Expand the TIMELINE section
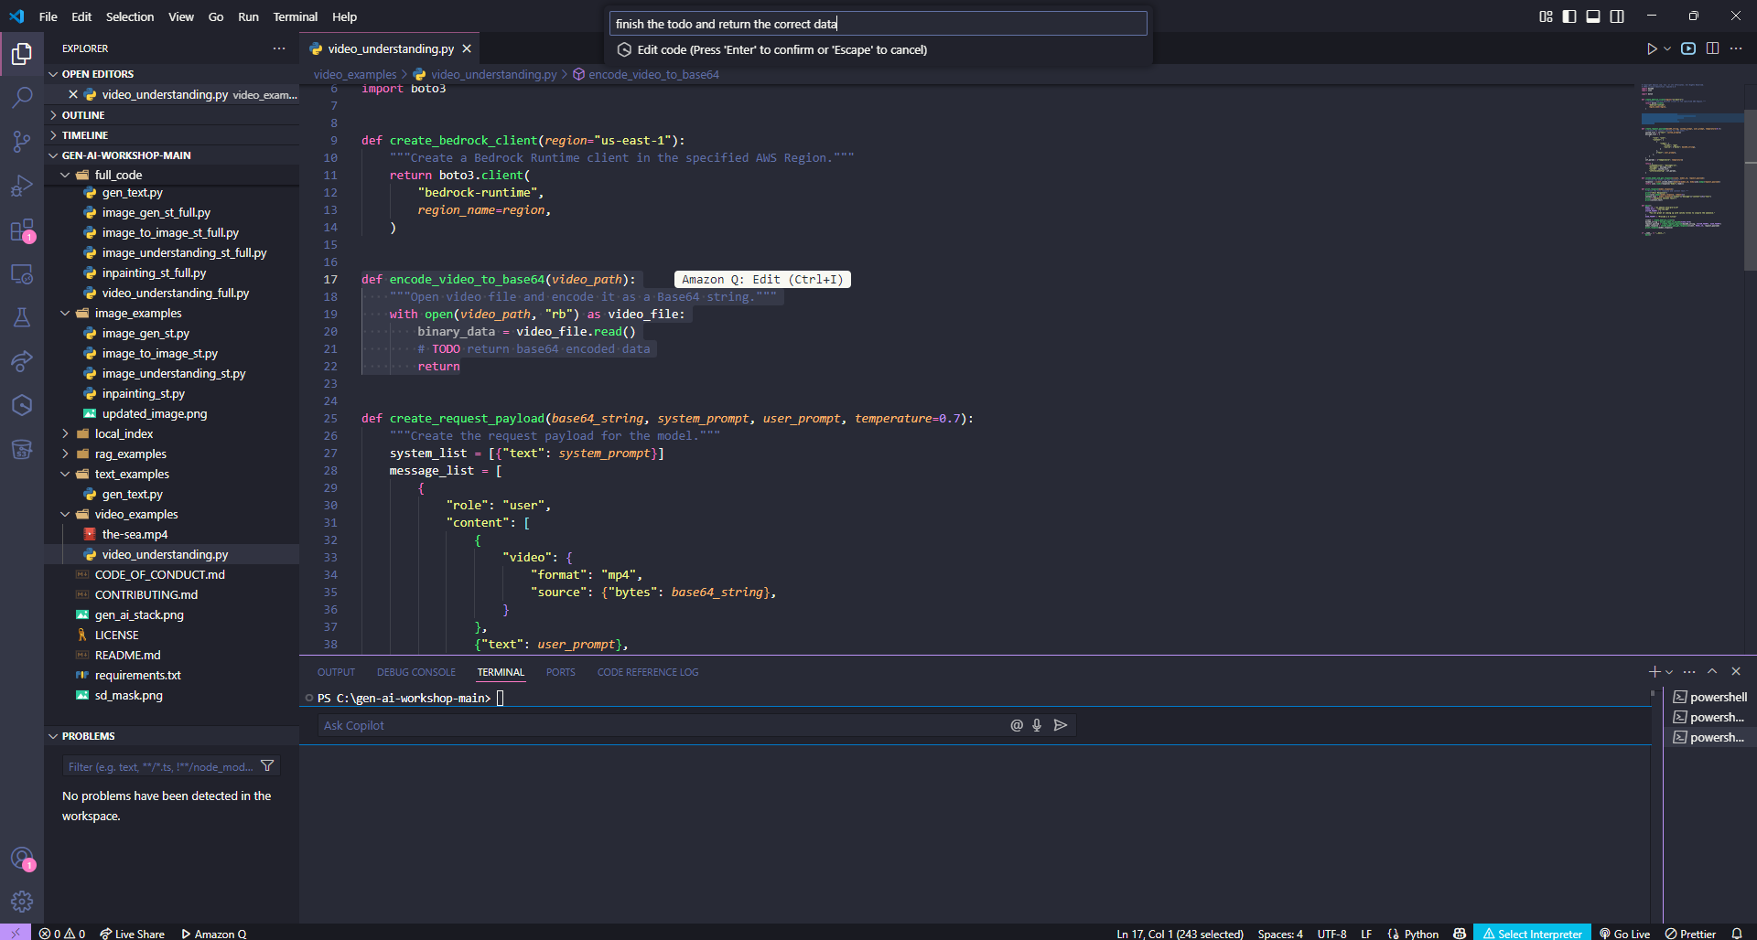The image size is (1757, 940). (x=84, y=135)
